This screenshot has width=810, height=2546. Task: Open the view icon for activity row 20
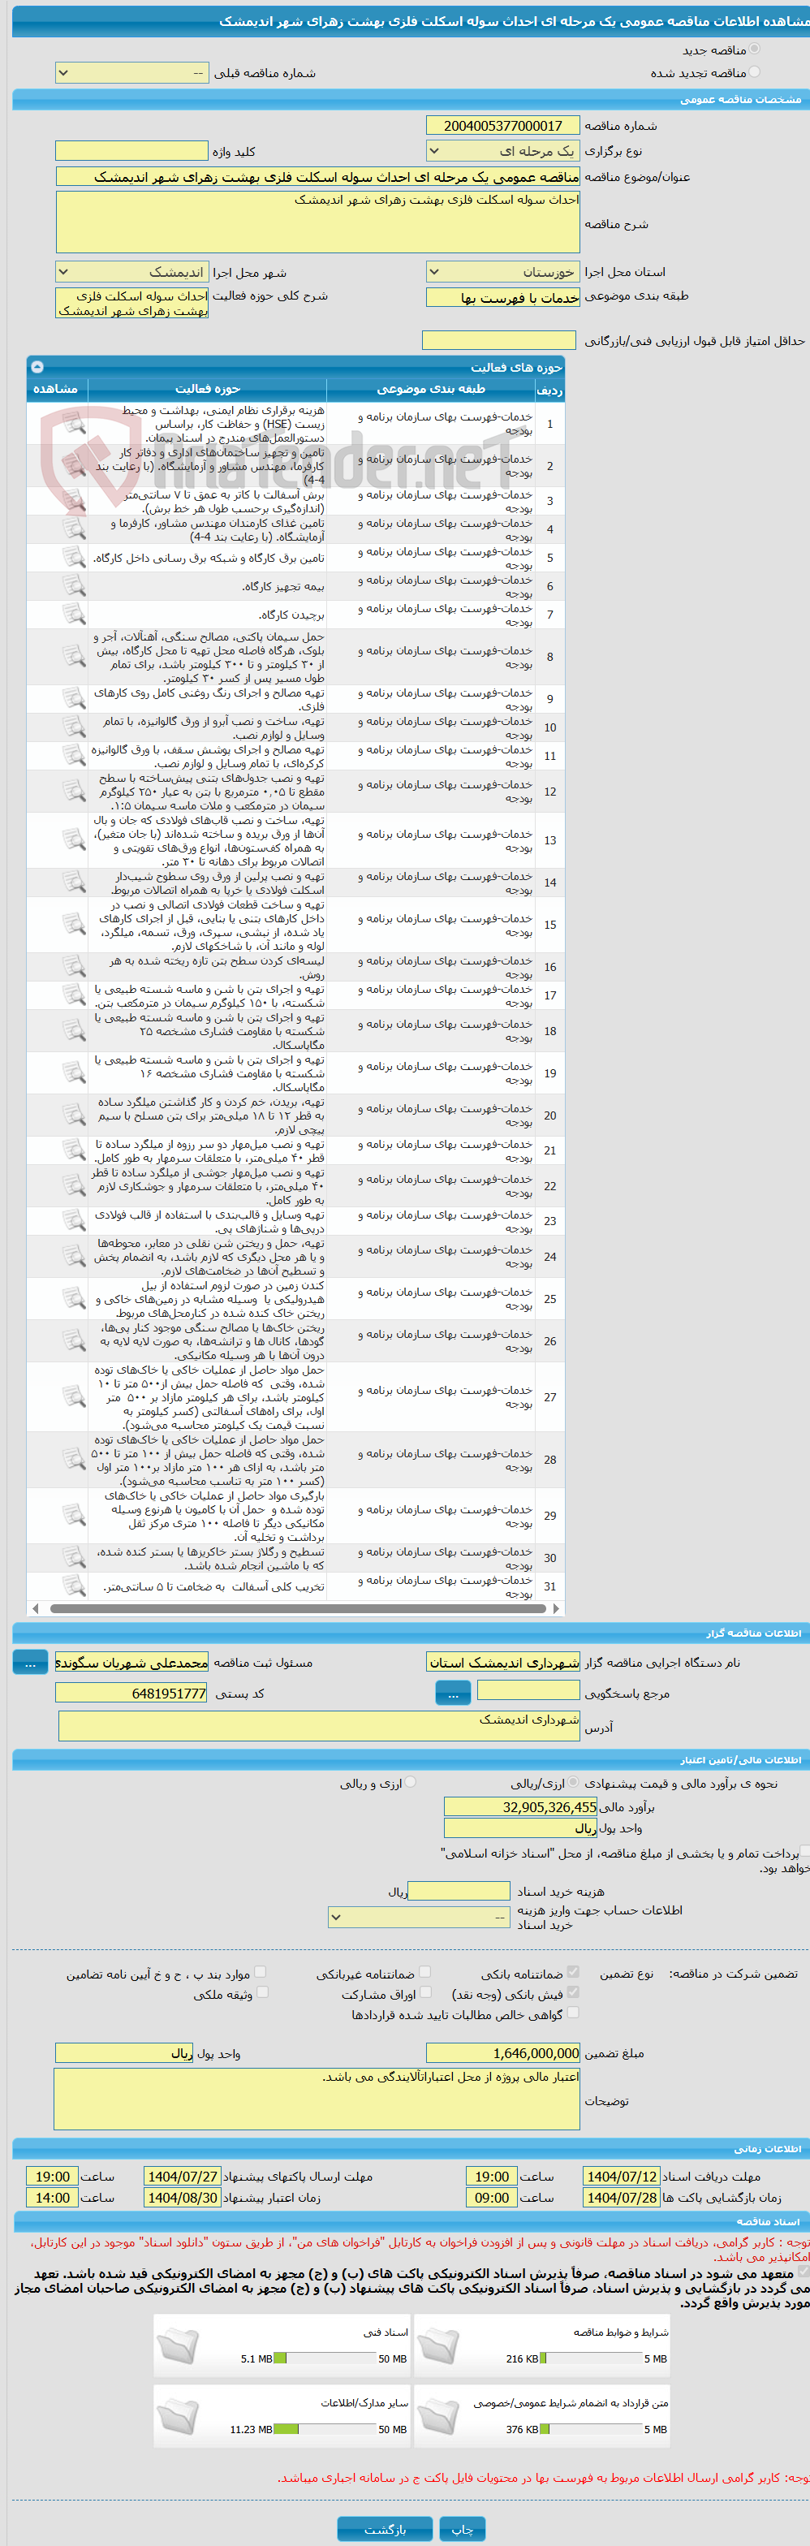click(x=74, y=1115)
